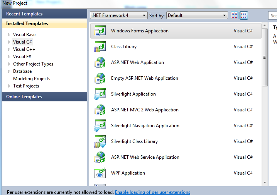Open the Online Templates section
The image size is (277, 195).
[45, 96]
